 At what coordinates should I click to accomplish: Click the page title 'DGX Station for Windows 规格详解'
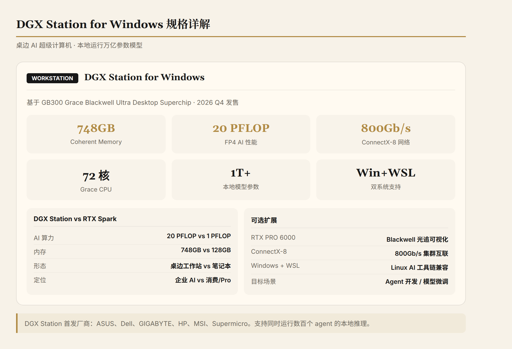pos(113,24)
